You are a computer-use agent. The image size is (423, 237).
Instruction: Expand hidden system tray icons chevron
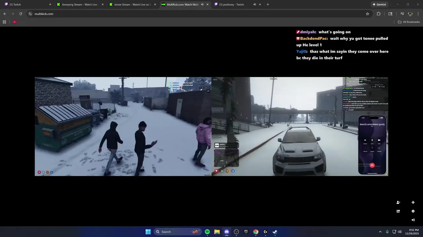click(380, 232)
